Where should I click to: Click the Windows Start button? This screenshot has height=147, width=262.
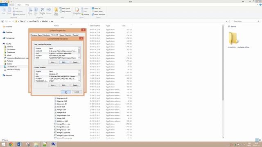[x=3, y=144]
